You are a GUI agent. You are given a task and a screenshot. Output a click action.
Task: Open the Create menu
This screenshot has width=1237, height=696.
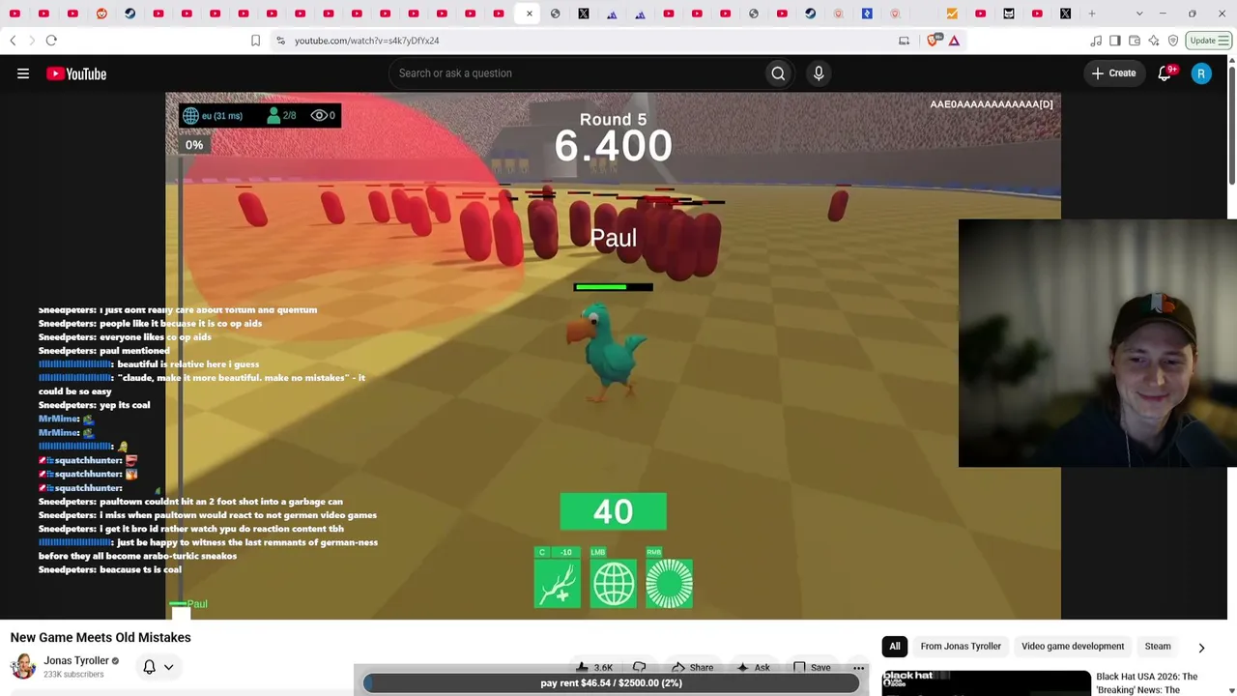point(1113,73)
